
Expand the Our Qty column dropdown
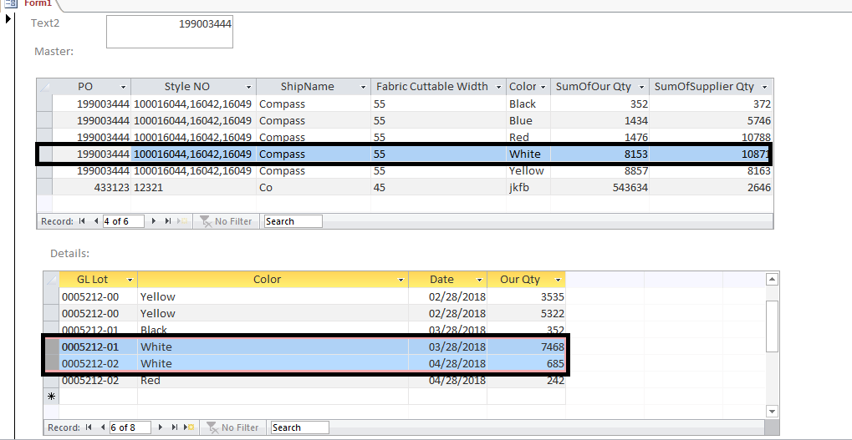tap(558, 280)
